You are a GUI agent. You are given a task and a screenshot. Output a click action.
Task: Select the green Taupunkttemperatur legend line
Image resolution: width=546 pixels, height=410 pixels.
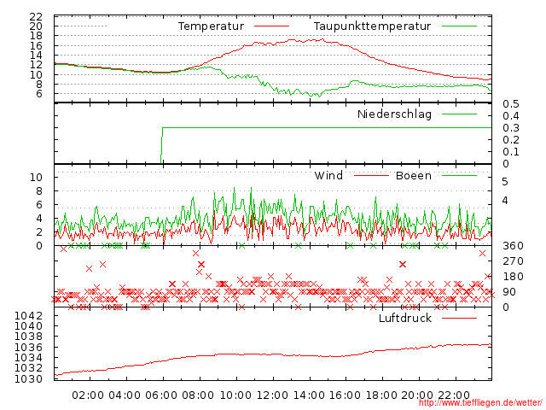click(459, 26)
